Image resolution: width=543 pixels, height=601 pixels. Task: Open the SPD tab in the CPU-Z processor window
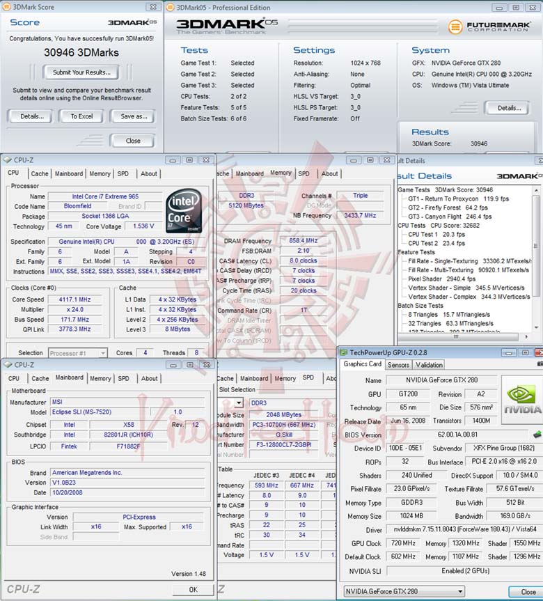click(123, 173)
